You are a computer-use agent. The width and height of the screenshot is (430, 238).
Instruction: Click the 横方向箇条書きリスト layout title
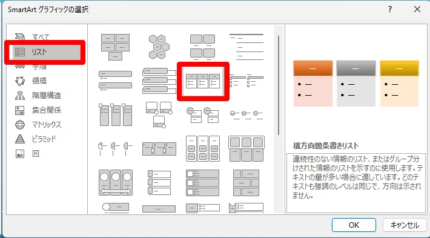pos(325,145)
